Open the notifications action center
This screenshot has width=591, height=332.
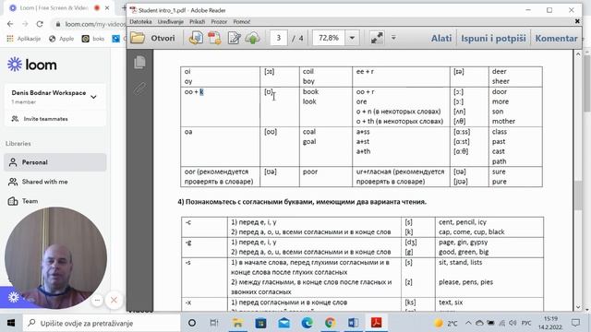point(575,323)
